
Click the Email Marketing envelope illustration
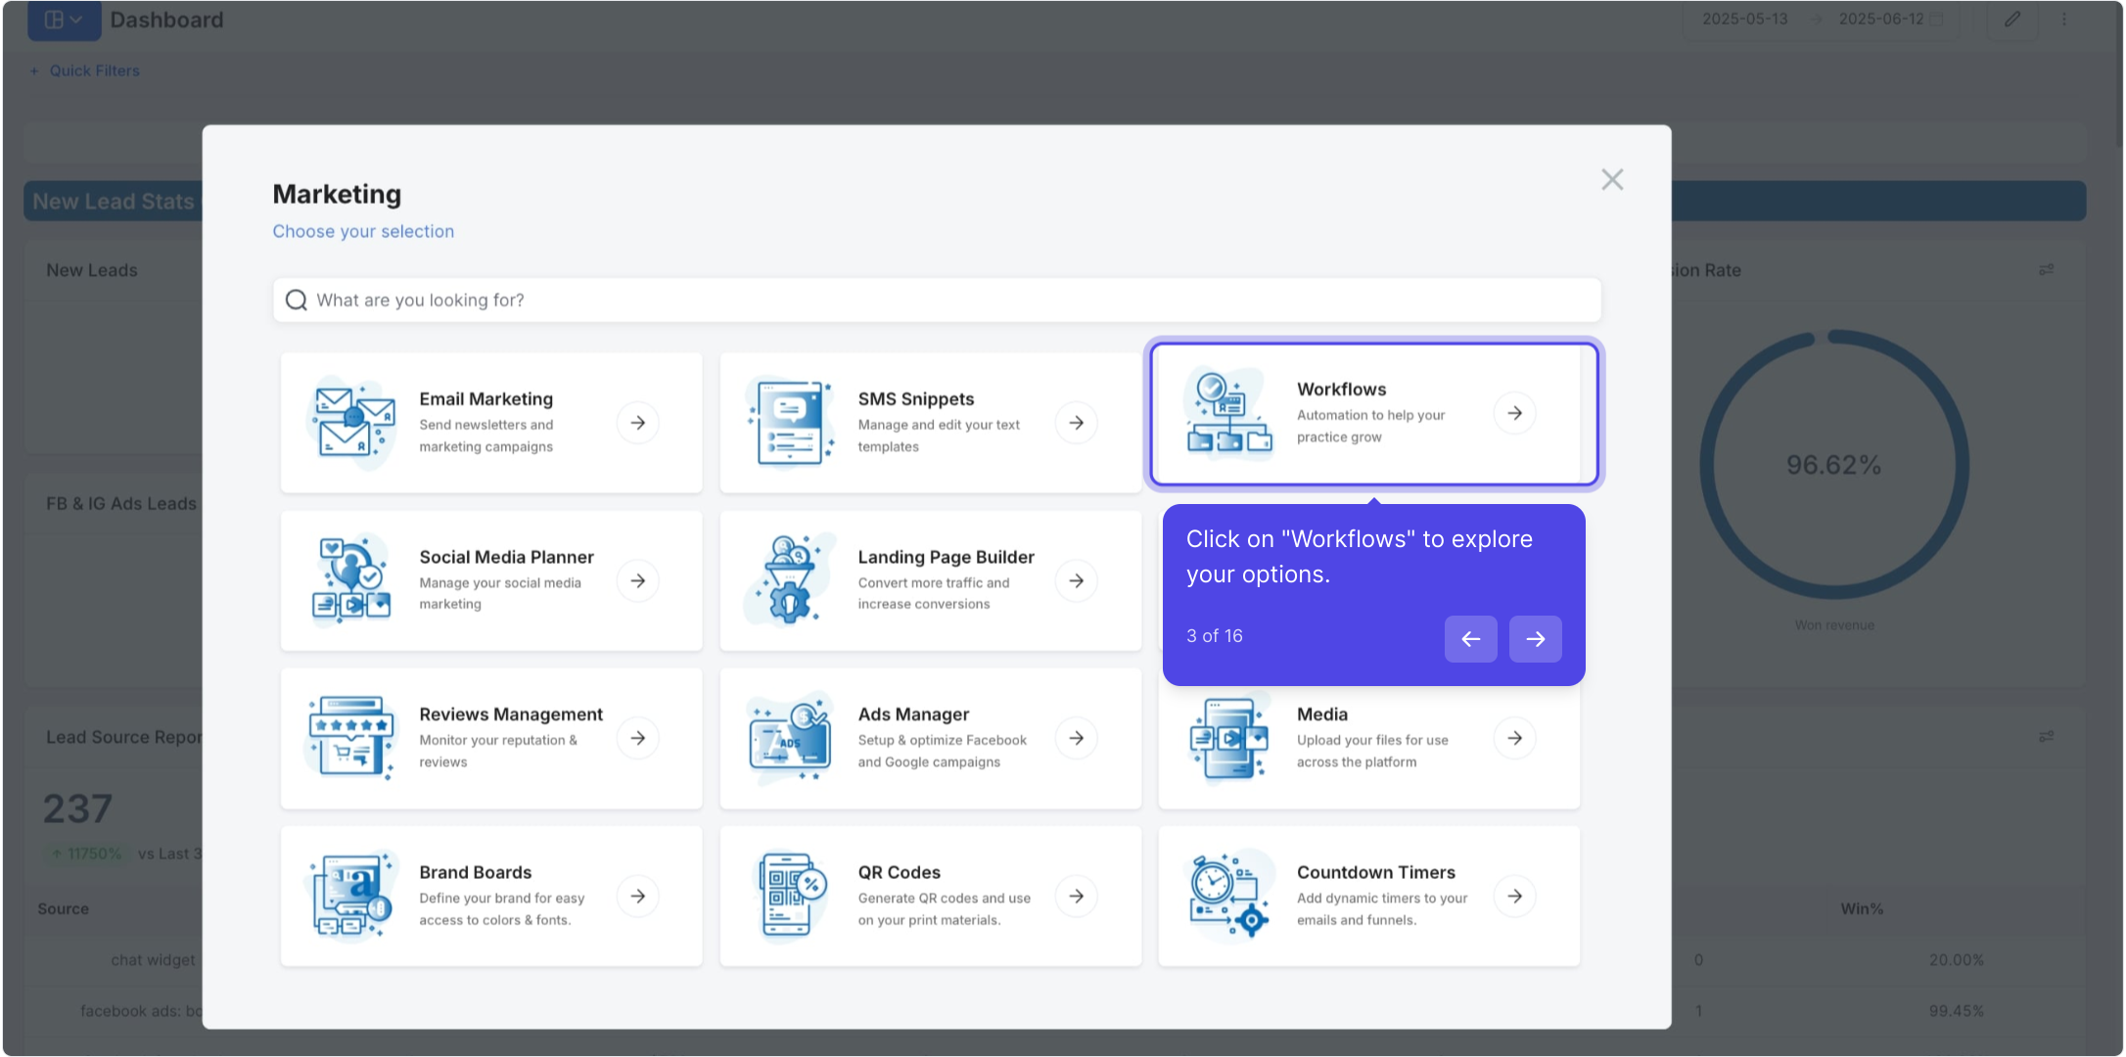pyautogui.click(x=351, y=422)
